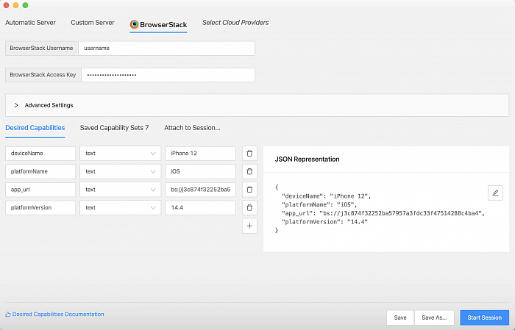Select the BrowserStack server tab
Viewport: 515px width, 330px height.
(x=158, y=25)
